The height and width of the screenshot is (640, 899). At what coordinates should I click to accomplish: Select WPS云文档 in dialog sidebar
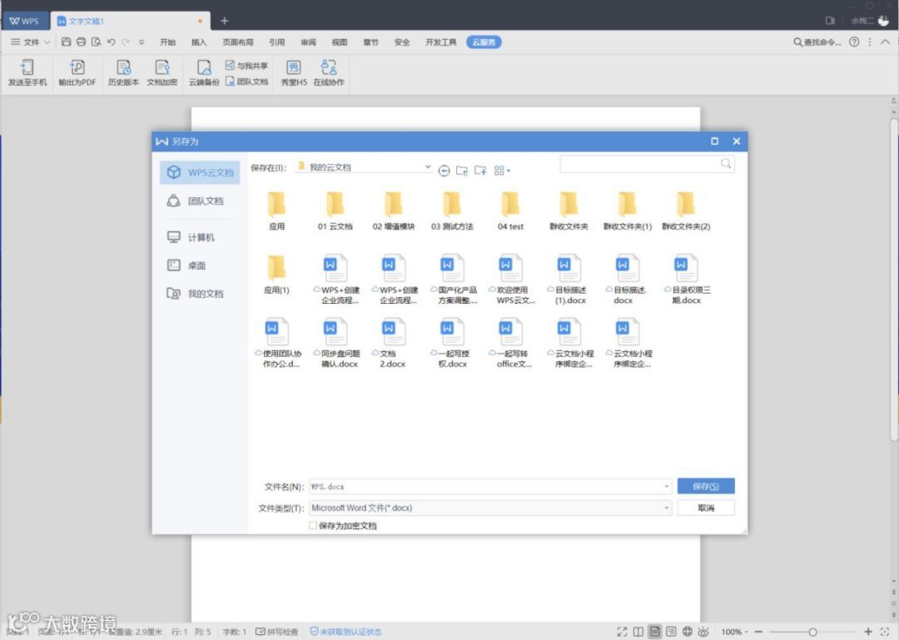pos(200,172)
